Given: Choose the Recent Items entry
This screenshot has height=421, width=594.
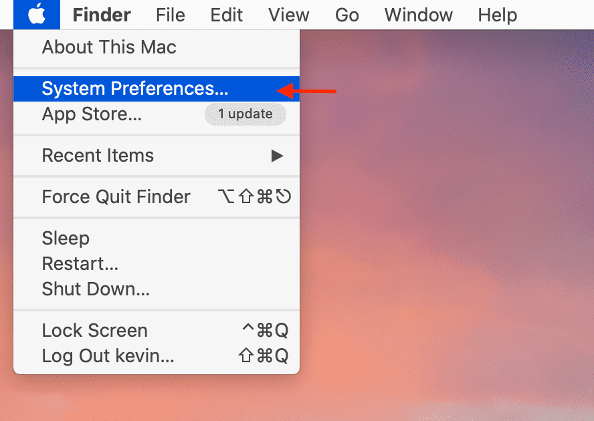Looking at the screenshot, I should 157,156.
